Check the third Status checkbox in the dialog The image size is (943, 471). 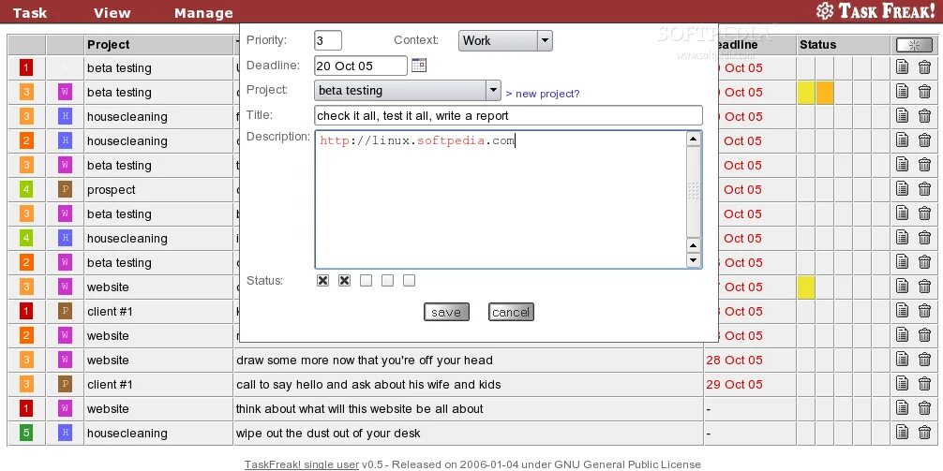[x=366, y=281]
